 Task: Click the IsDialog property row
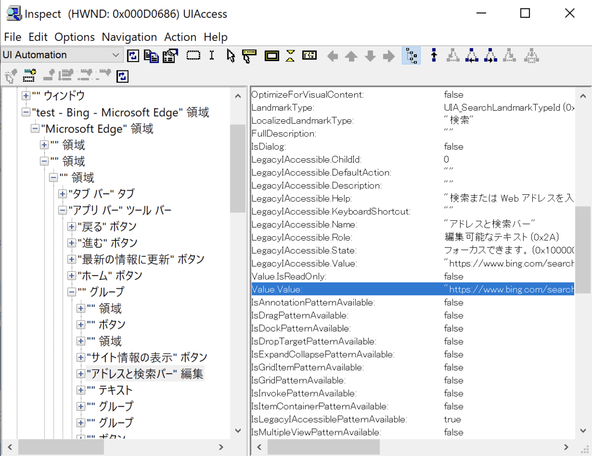coord(412,146)
